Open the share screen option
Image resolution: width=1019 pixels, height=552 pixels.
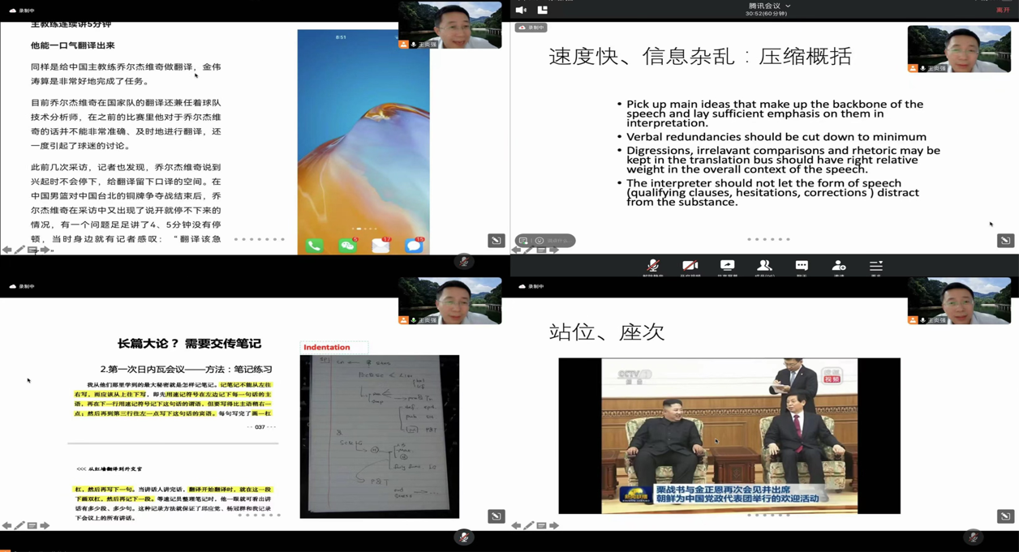coord(727,266)
